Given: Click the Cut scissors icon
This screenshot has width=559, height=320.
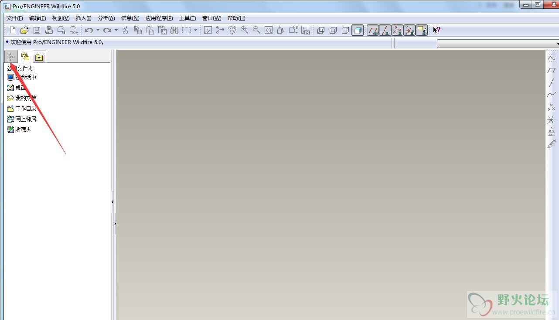Looking at the screenshot, I should click(126, 30).
